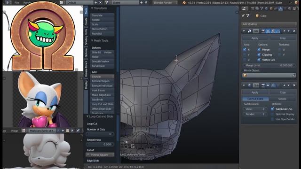The width and height of the screenshot is (301, 169).
Task: Toggle Mirror modifier render camera icon
Action: point(263,31)
